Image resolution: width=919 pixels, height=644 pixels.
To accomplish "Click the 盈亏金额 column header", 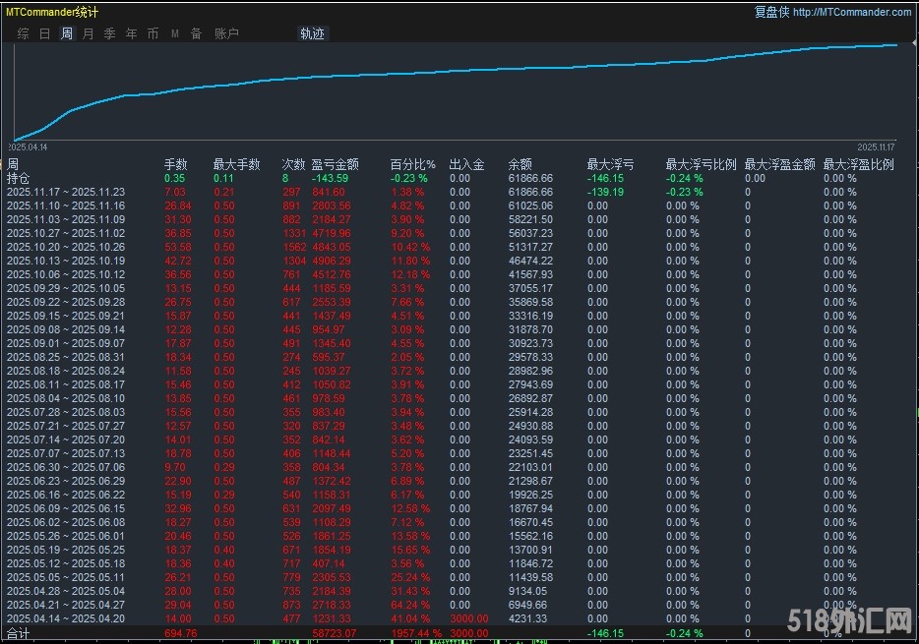I will [335, 164].
